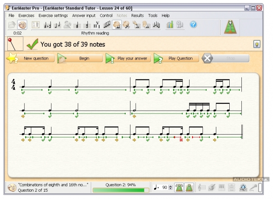
Task: Click the tutor face in status bar
Action: [12, 188]
